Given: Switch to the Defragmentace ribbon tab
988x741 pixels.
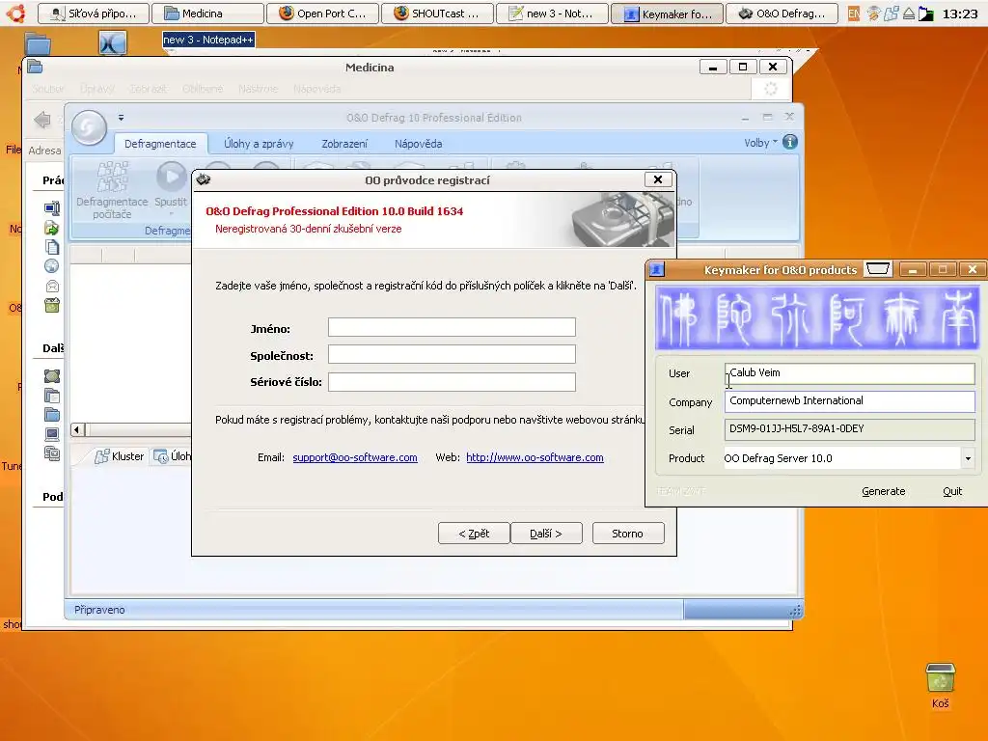Looking at the screenshot, I should (x=160, y=144).
